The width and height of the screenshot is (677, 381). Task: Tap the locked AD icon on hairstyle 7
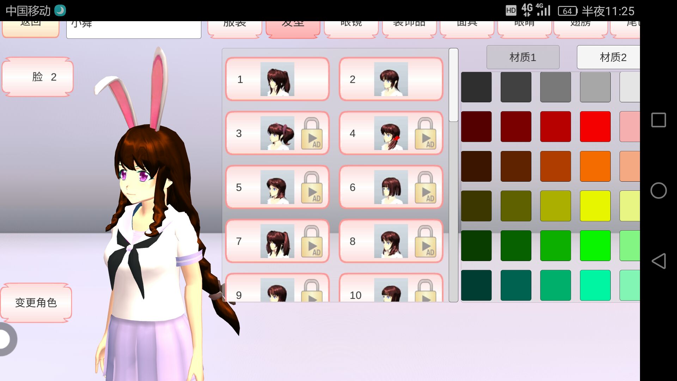point(312,242)
